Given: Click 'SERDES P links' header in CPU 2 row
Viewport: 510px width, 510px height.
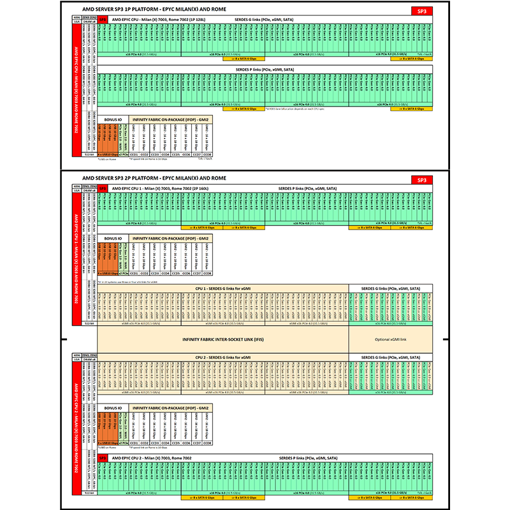Looking at the screenshot, I should click(x=308, y=458).
